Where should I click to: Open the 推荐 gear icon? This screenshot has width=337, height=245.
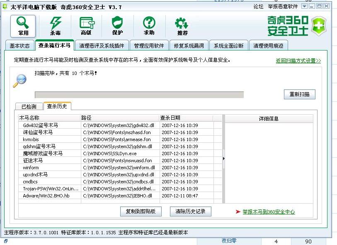click(182, 26)
